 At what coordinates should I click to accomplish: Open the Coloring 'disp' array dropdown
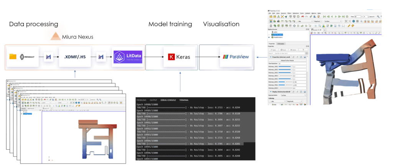277,101
